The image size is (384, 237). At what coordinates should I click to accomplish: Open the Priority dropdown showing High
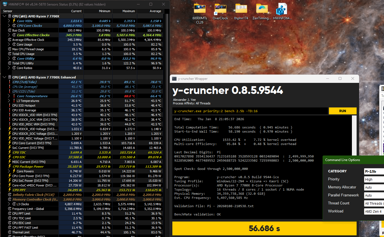point(374,179)
